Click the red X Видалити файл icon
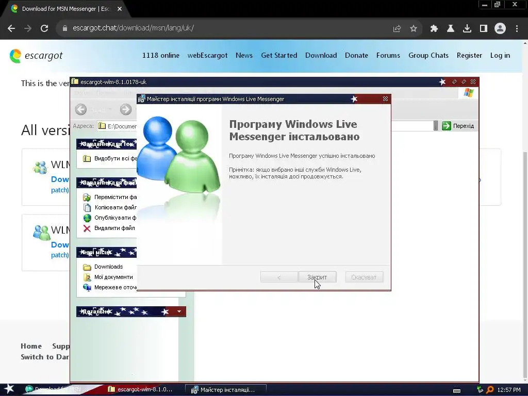This screenshot has width=528, height=396. click(87, 228)
